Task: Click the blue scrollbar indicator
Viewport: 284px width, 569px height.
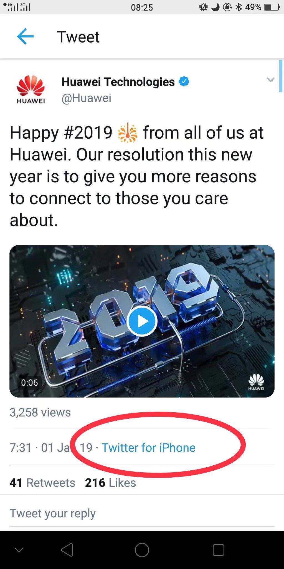Action: [281, 76]
